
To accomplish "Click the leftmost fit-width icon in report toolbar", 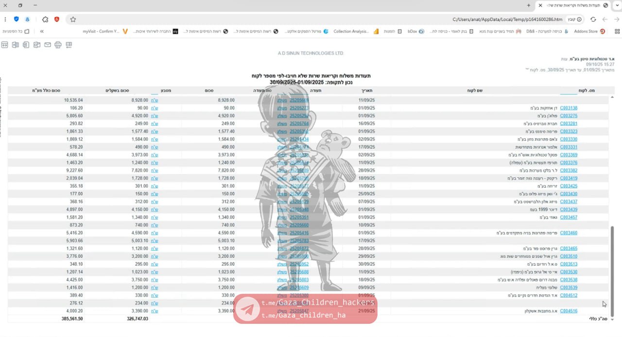I will 4,45.
